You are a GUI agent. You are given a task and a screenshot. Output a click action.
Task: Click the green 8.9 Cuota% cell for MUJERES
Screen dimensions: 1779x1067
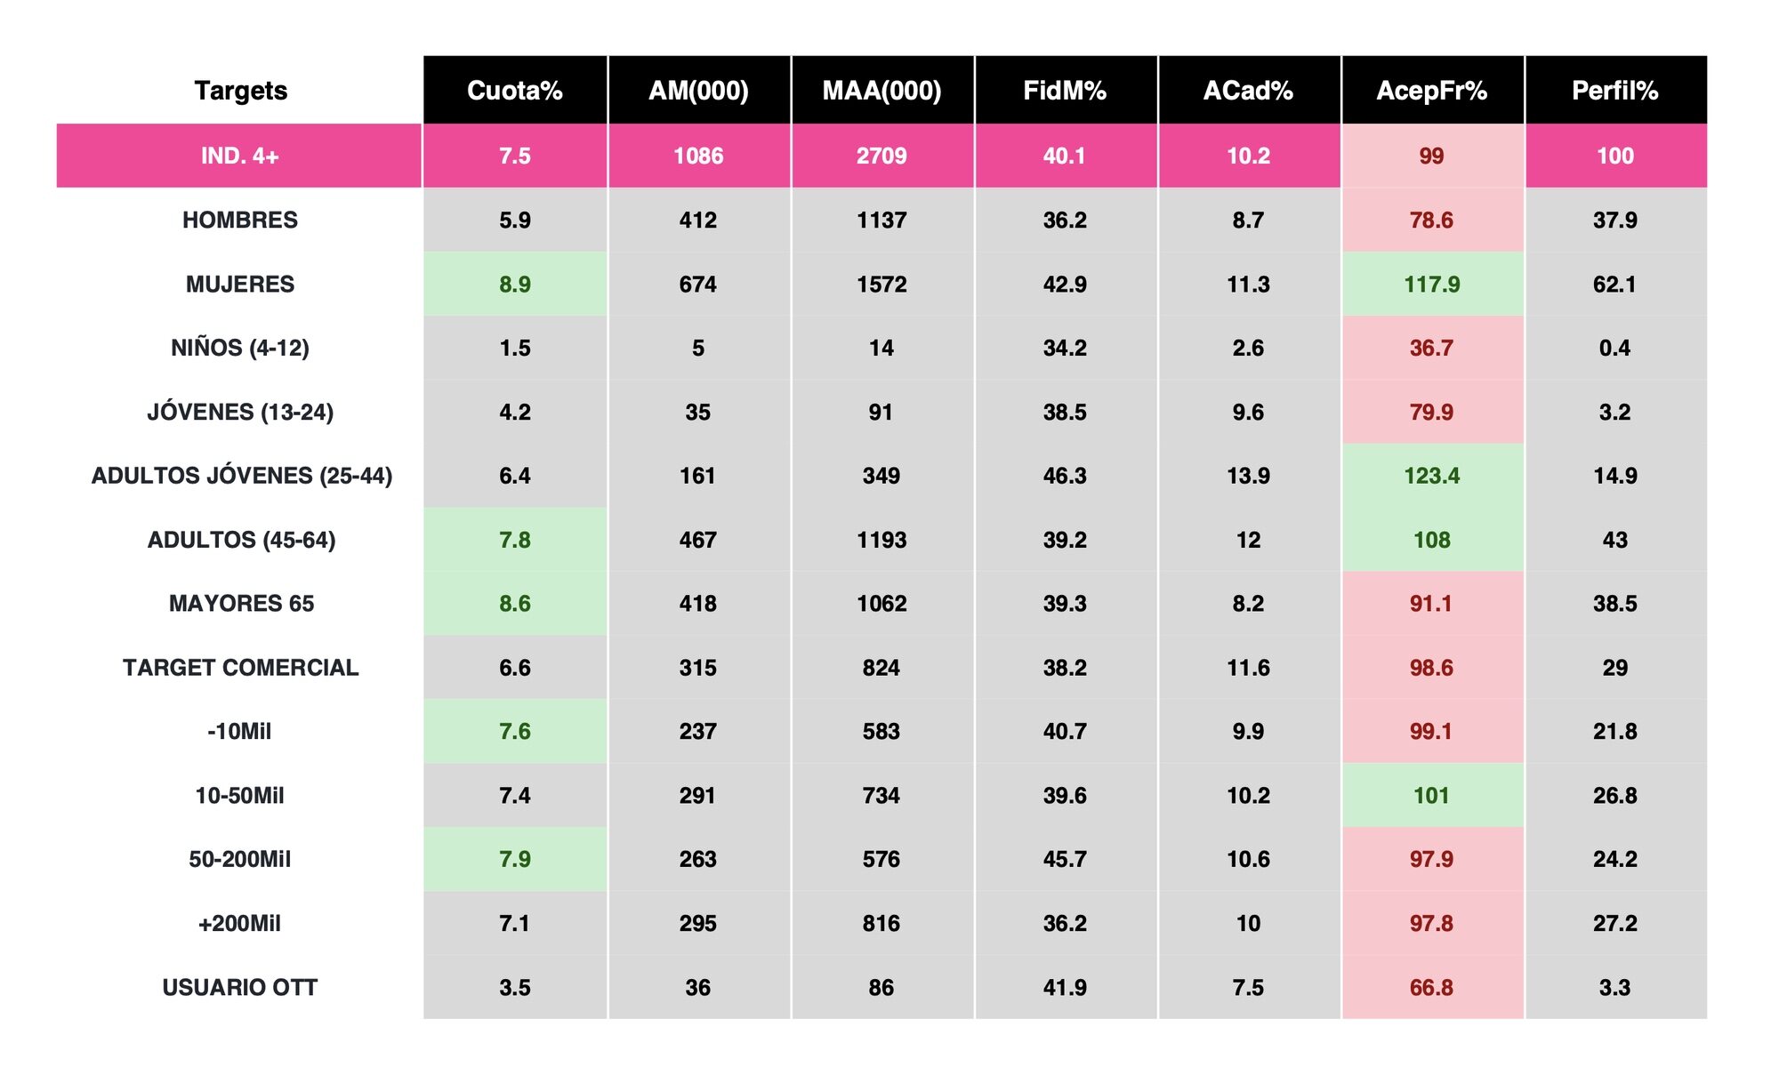514,285
